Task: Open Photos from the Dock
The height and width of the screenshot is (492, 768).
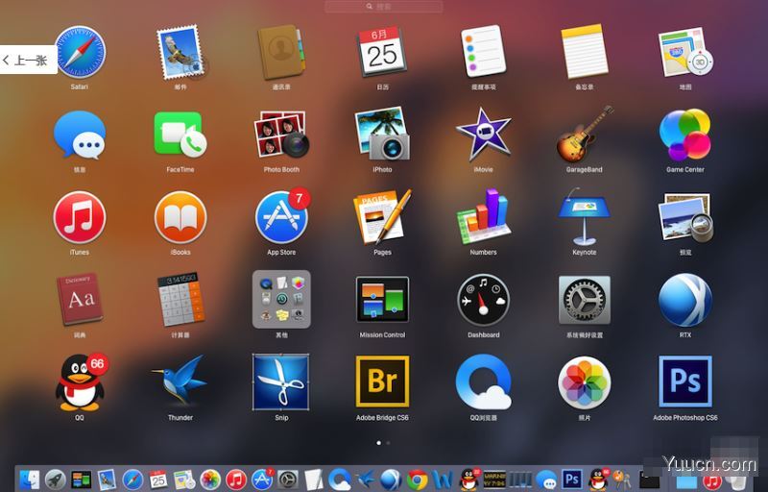Action: point(210,480)
